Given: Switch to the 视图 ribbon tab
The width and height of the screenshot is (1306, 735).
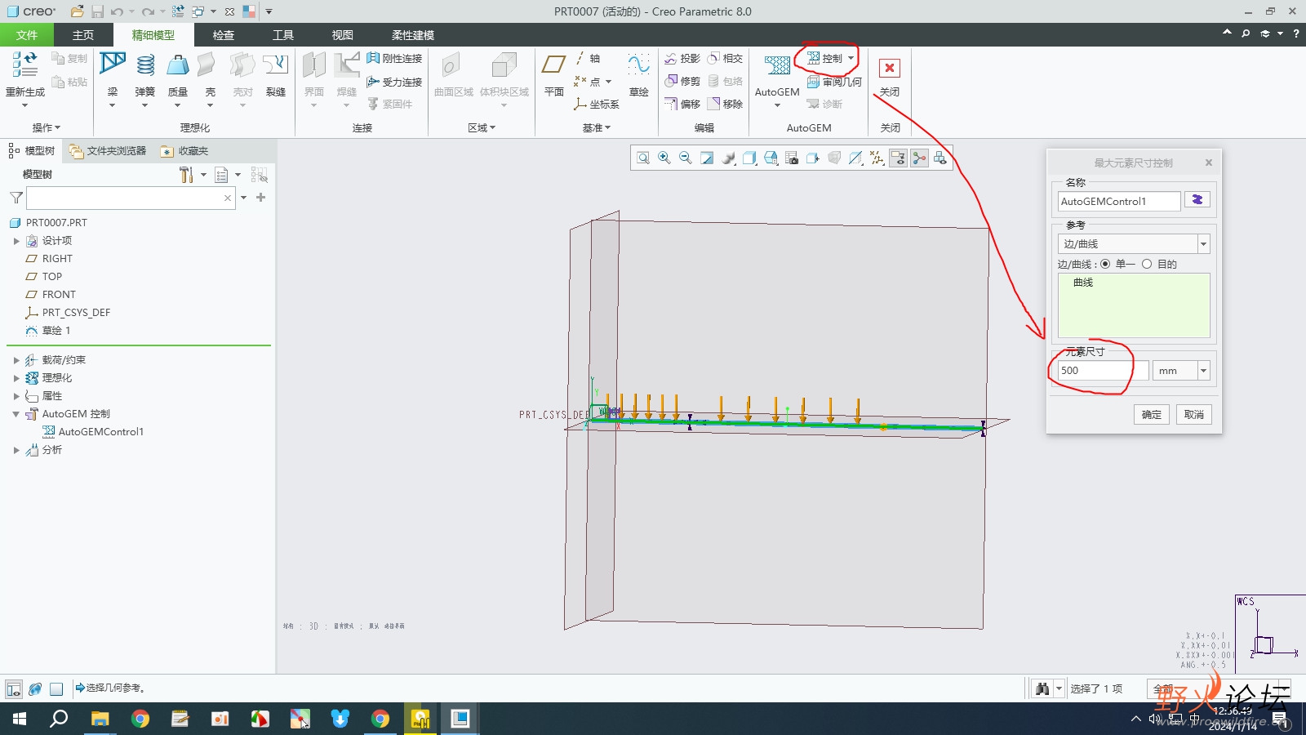Looking at the screenshot, I should pos(343,34).
